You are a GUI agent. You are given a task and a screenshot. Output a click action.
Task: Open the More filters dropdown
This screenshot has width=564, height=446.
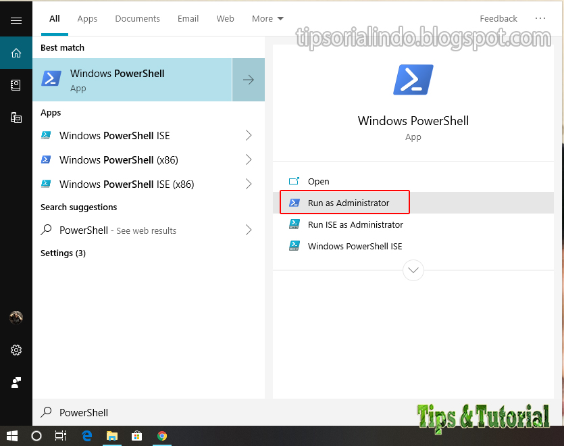[x=267, y=18]
